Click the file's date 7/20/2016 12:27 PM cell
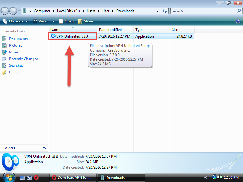This screenshot has width=243, height=182. (115, 36)
